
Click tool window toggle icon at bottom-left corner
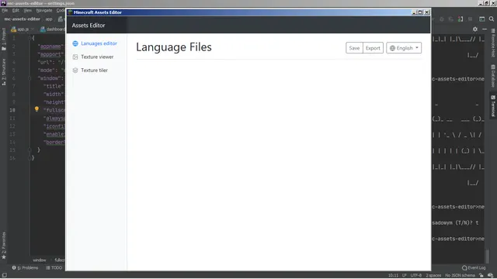click(x=4, y=275)
